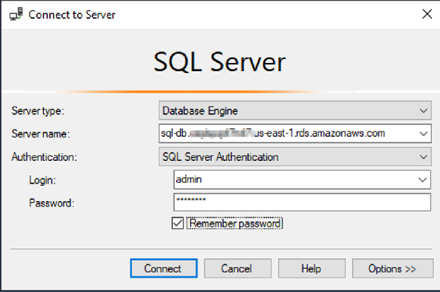
Task: Click the Connect button
Action: click(x=163, y=268)
